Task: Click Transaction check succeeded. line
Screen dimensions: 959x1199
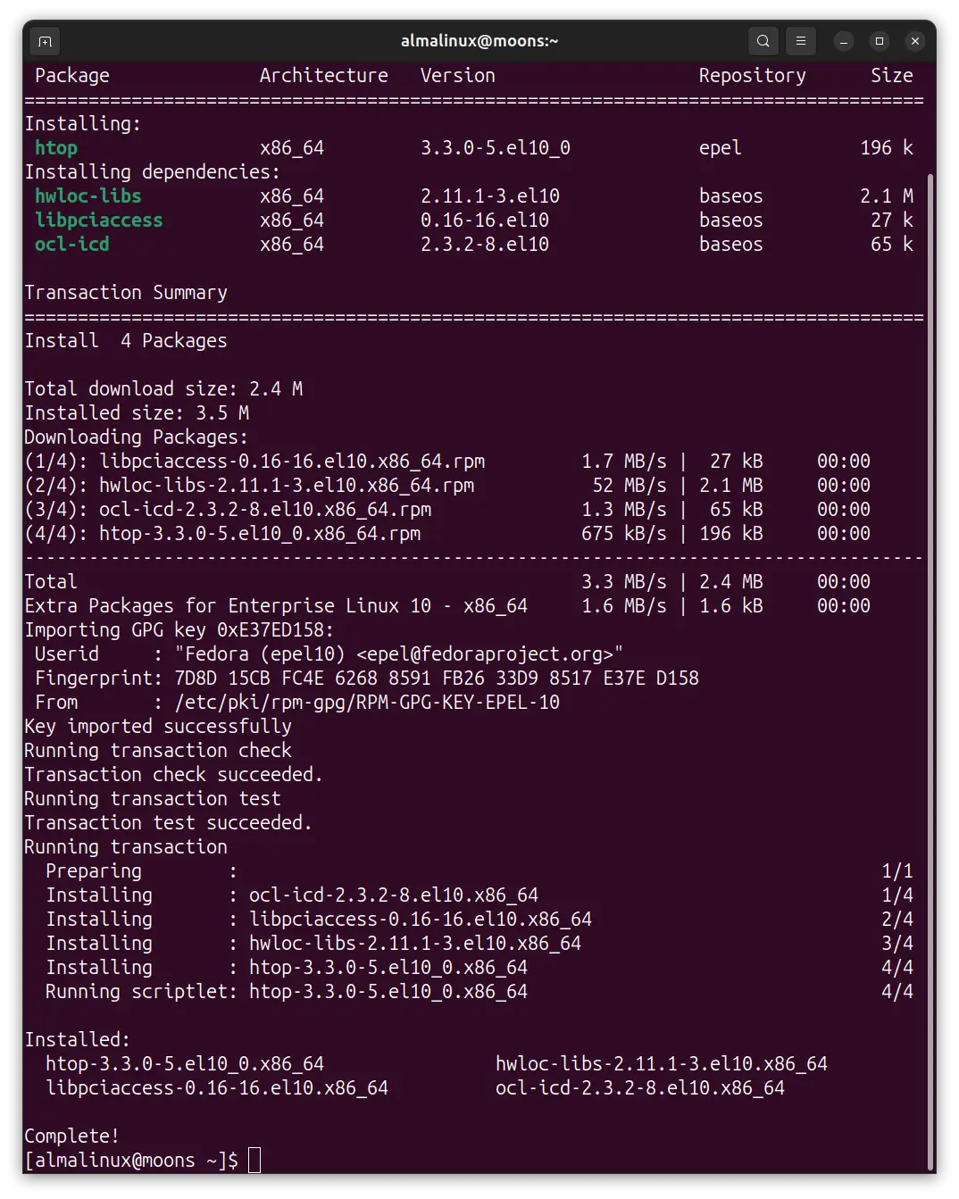Action: [174, 775]
